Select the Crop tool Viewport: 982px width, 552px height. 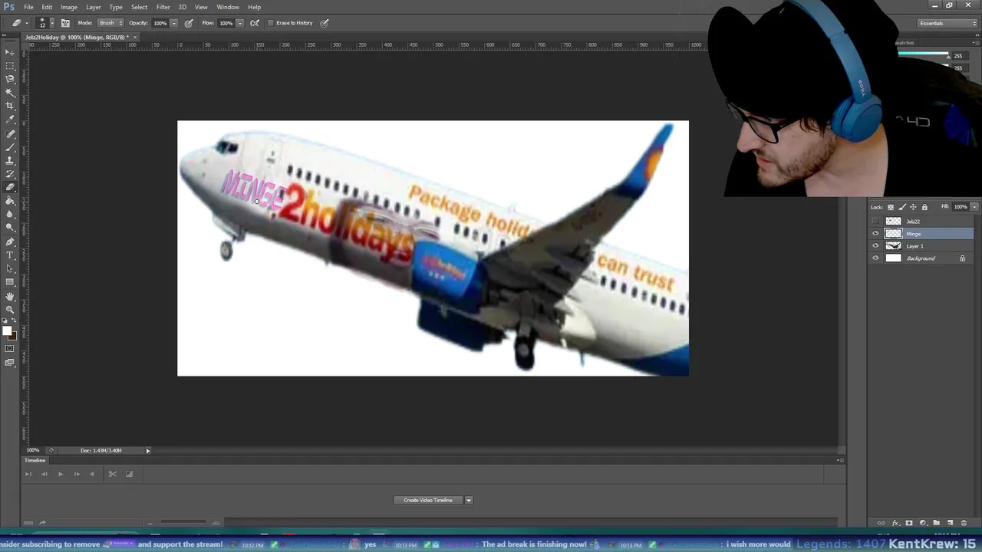[x=10, y=106]
